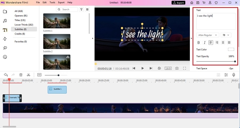Viewport: 240px width, 128px height.
Task: Select the Subtitle 2 template thumbnail
Action: pyautogui.click(x=57, y=41)
